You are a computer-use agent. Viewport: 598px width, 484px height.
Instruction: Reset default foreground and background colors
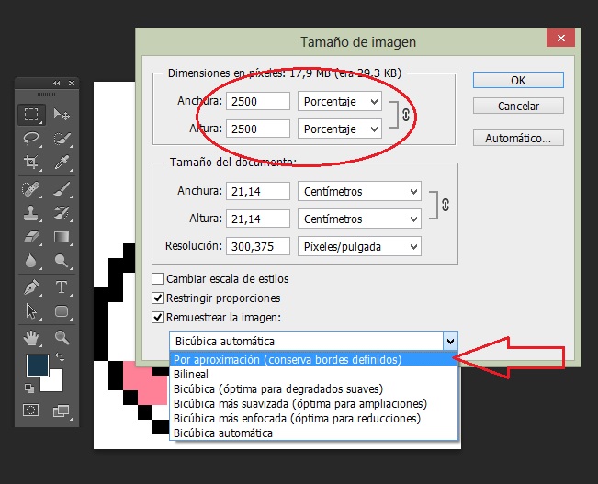point(29,388)
